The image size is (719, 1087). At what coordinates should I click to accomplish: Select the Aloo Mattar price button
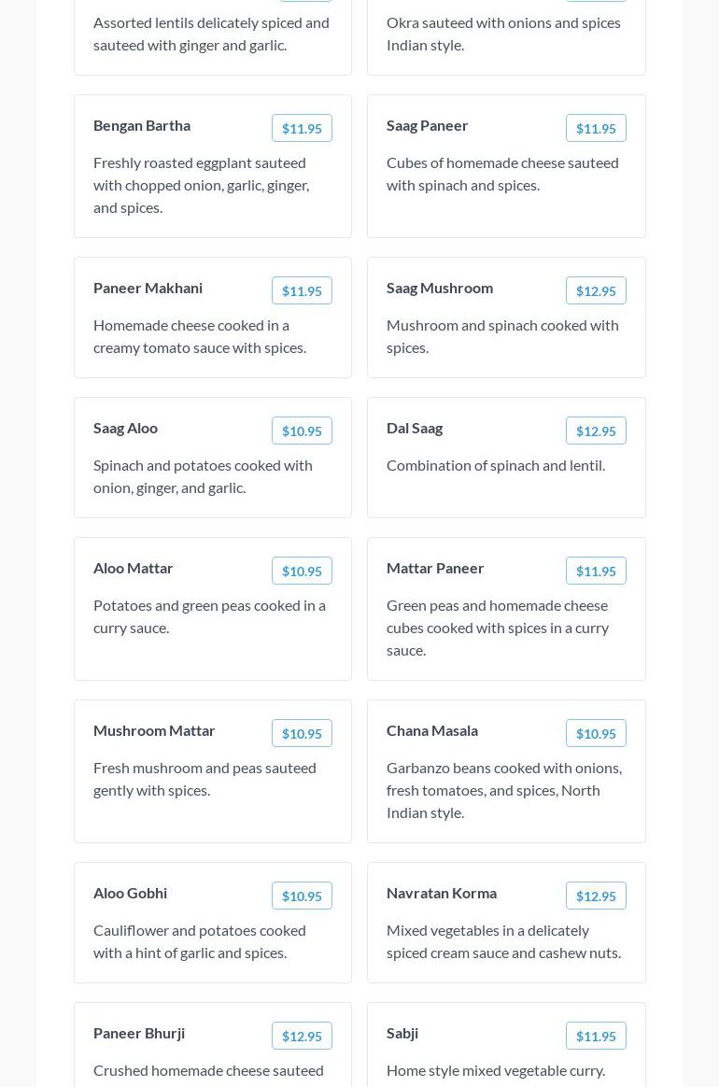click(302, 572)
